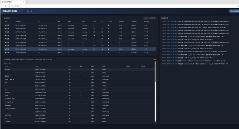Image resolution: width=239 pixels, height=129 pixels.
Task: Click the green status dot for ZWYX-SCAN-0009
Action: click(x=5, y=52)
